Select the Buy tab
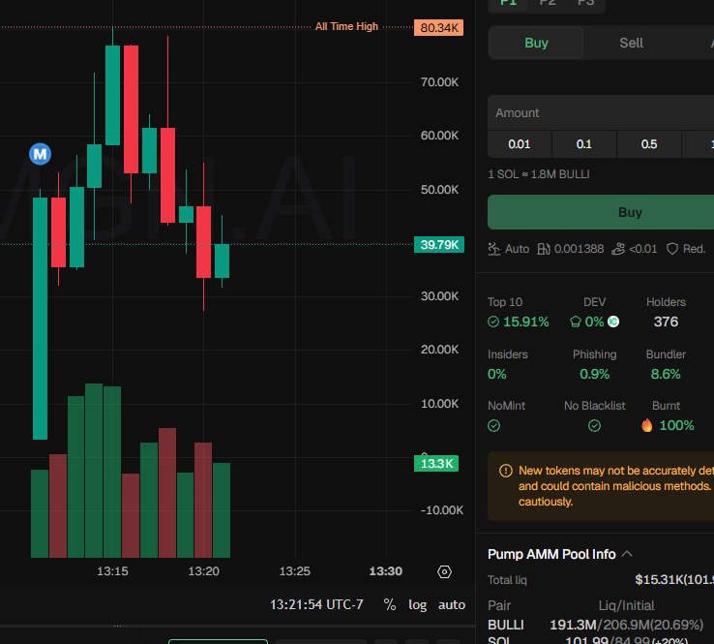This screenshot has height=644, width=714. [536, 43]
